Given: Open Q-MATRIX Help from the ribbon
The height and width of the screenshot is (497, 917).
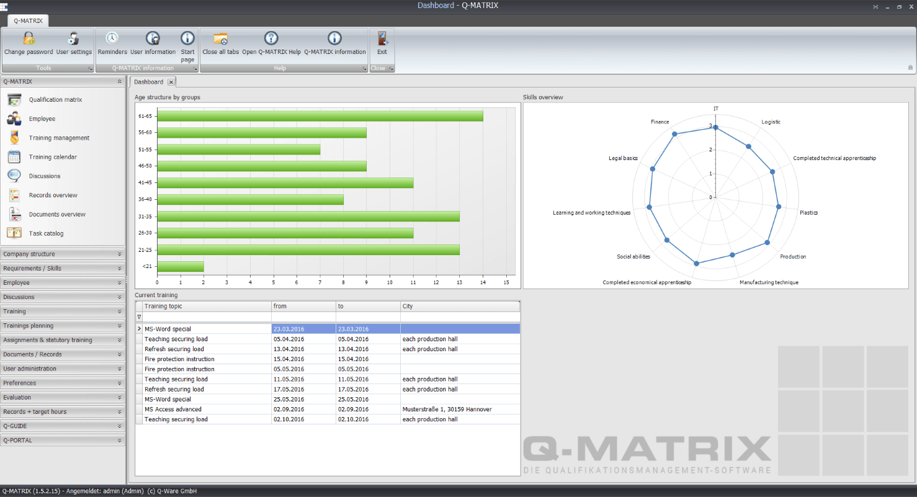Looking at the screenshot, I should (x=271, y=39).
